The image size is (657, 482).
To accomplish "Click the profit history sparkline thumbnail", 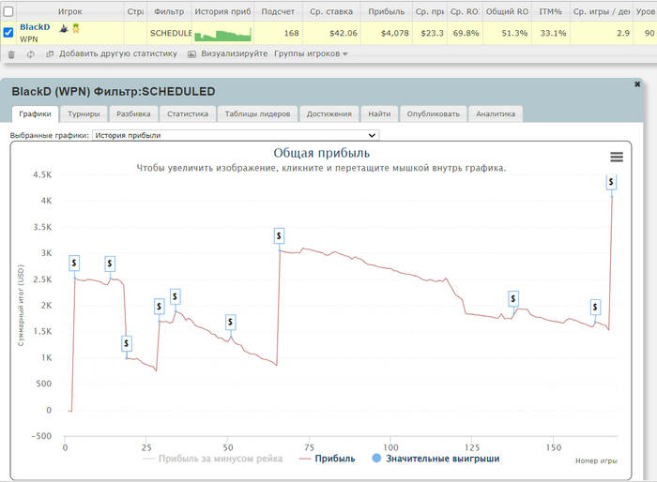I will [x=223, y=34].
